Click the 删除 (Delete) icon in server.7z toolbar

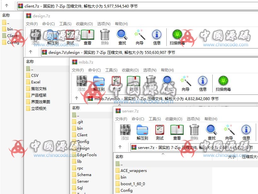click(x=194, y=131)
